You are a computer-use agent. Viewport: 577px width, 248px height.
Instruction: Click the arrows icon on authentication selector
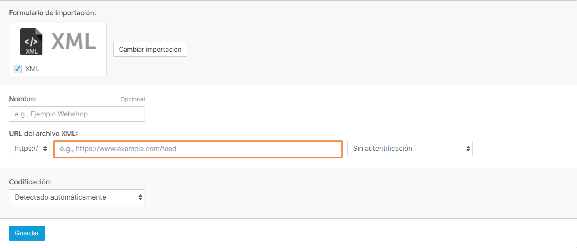pyautogui.click(x=468, y=149)
